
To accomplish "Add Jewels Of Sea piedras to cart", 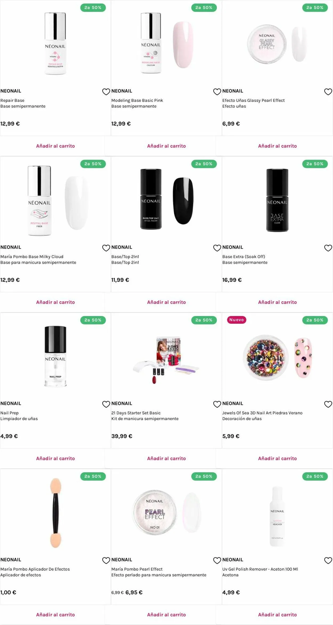I will 277,458.
